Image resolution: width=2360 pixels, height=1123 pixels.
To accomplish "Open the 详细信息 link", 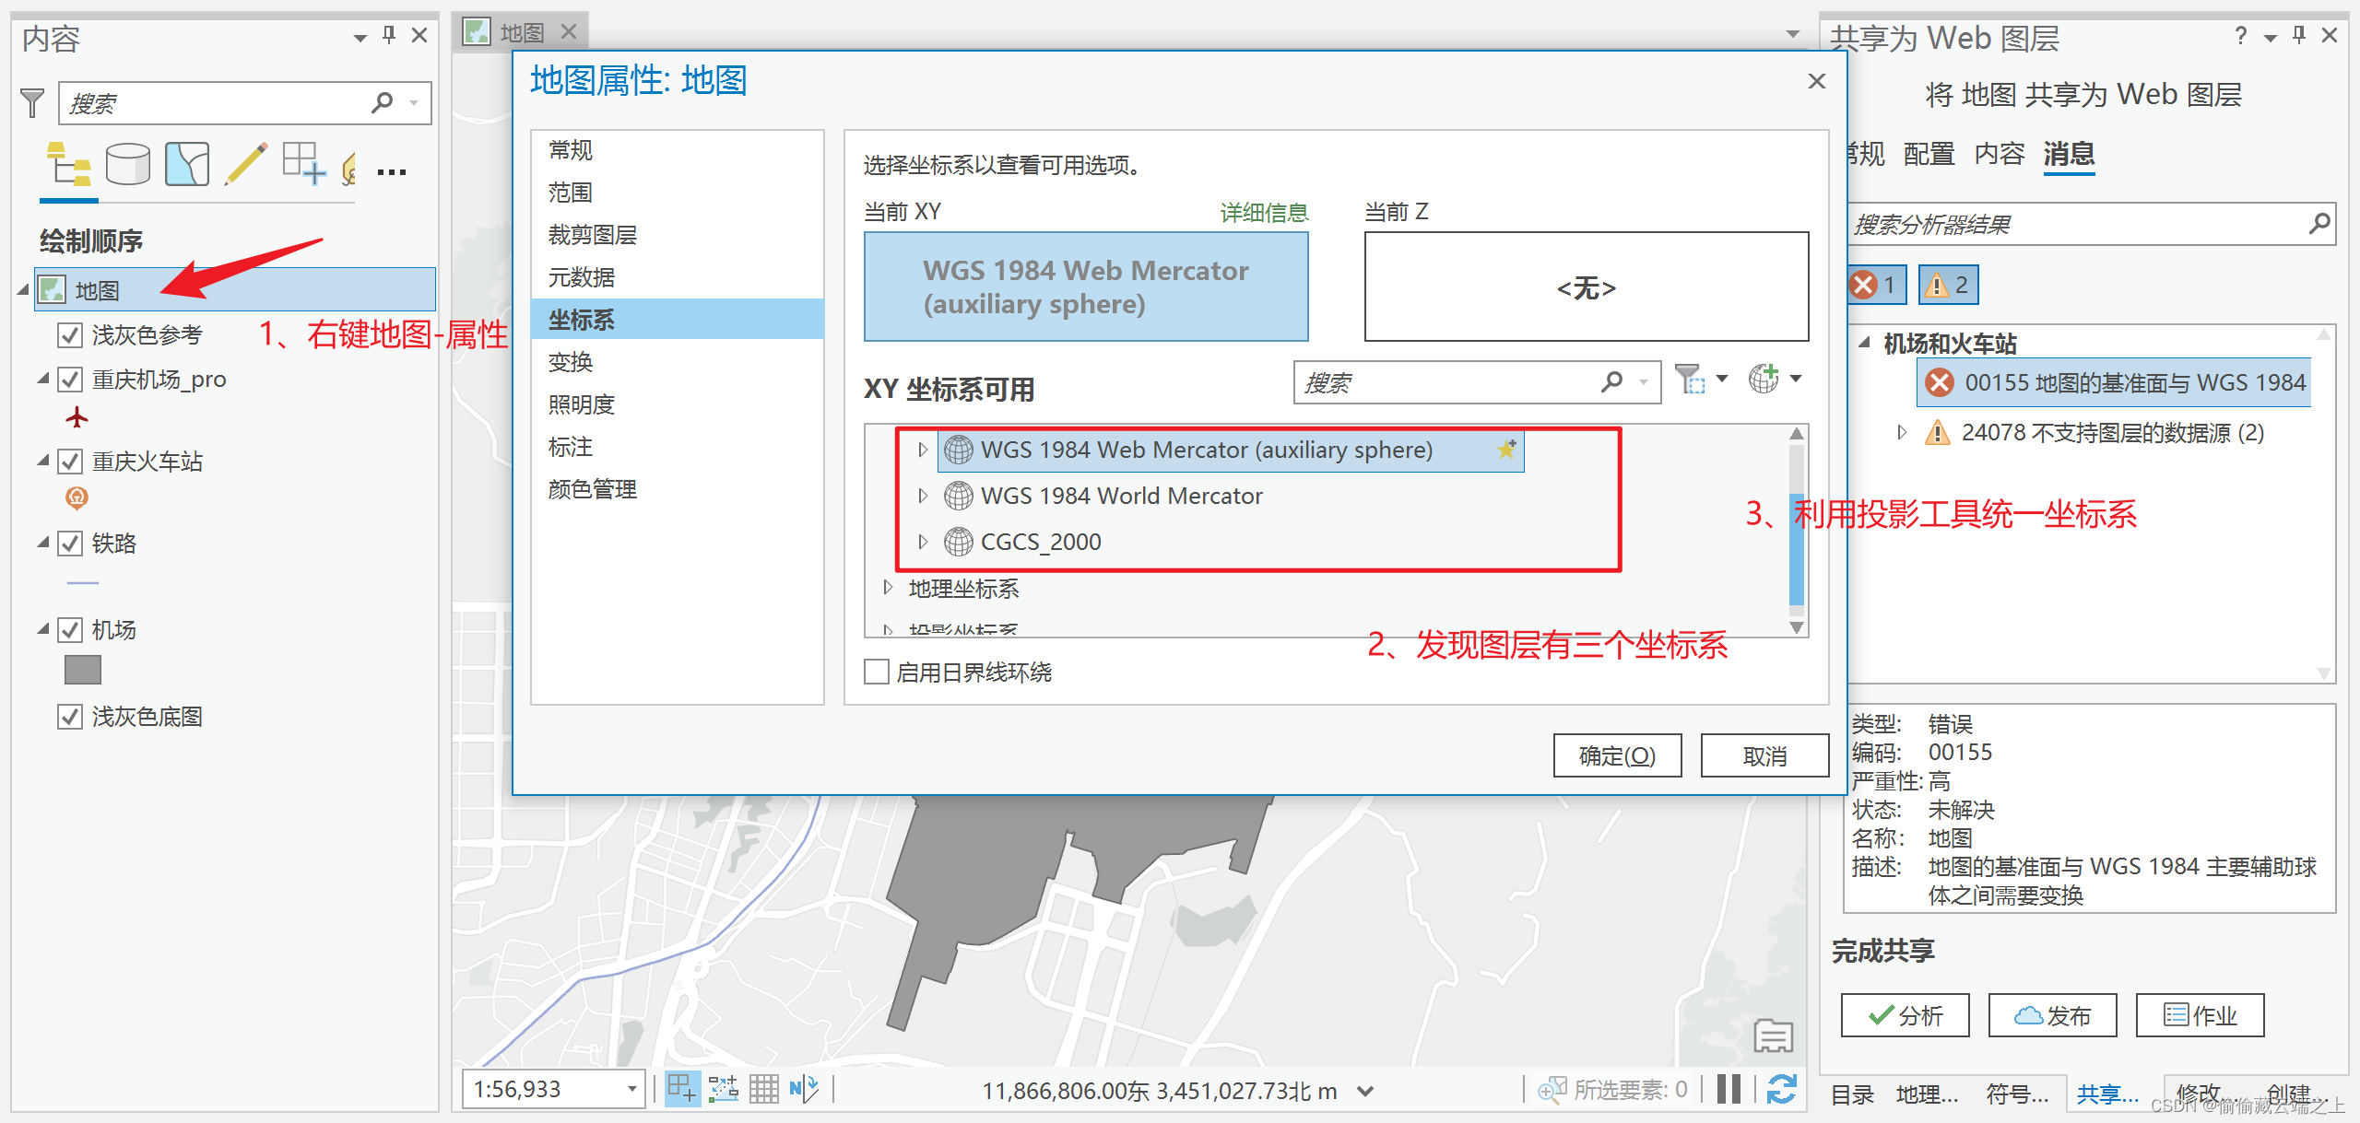I will [1264, 213].
